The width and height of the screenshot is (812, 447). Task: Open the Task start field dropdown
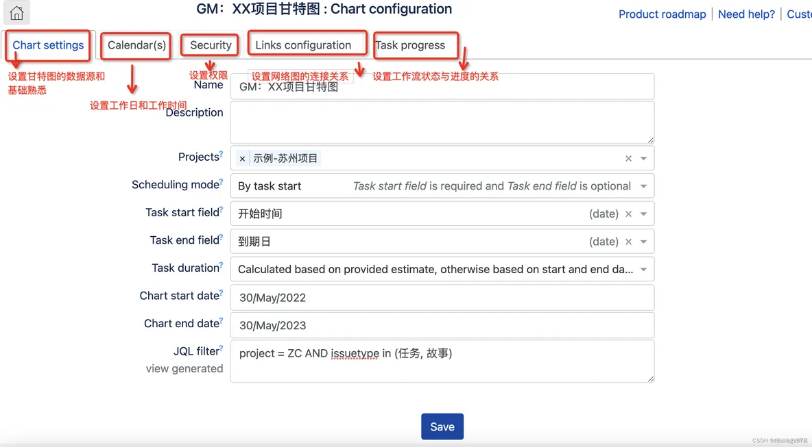(x=644, y=214)
